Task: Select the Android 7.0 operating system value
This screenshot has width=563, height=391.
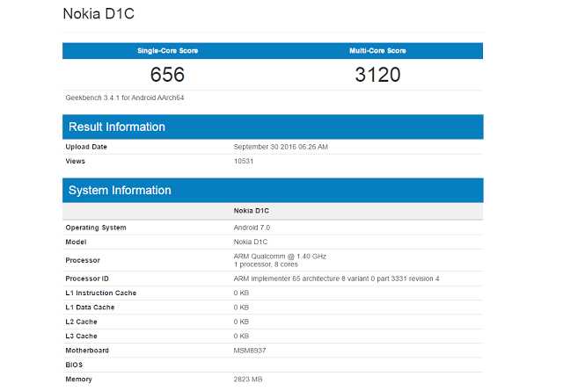Action: click(x=252, y=228)
